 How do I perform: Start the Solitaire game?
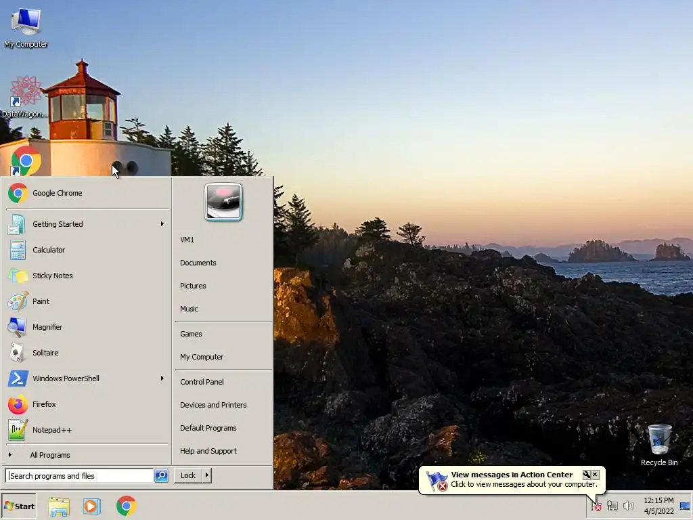pos(87,353)
